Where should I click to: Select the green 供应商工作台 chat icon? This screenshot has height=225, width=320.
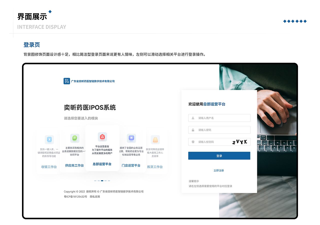coord(75,138)
